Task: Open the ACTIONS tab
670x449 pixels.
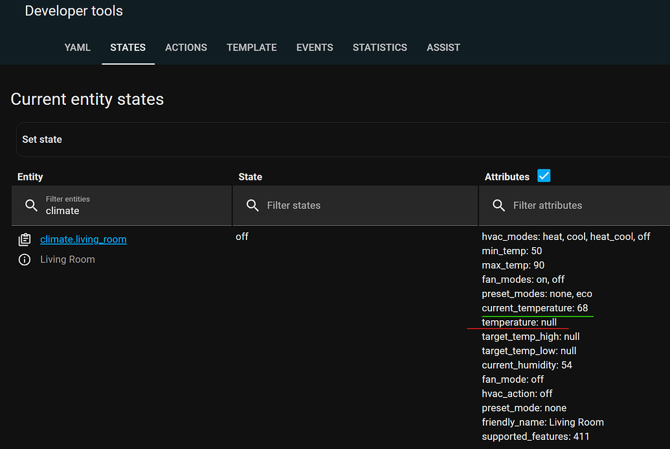Action: coord(186,47)
